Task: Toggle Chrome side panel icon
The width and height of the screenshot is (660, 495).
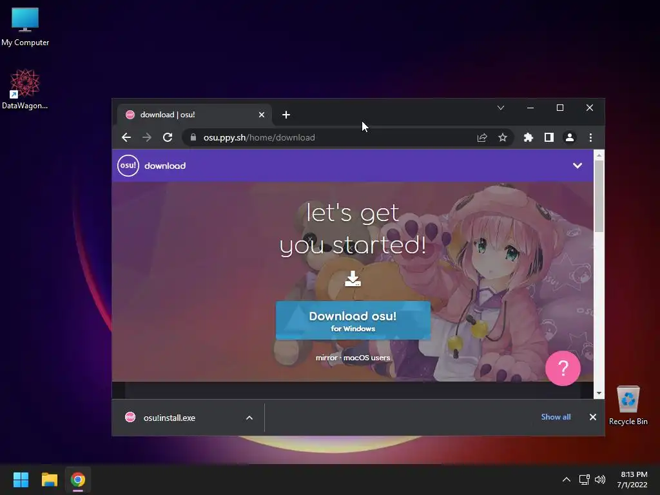Action: [x=549, y=138]
